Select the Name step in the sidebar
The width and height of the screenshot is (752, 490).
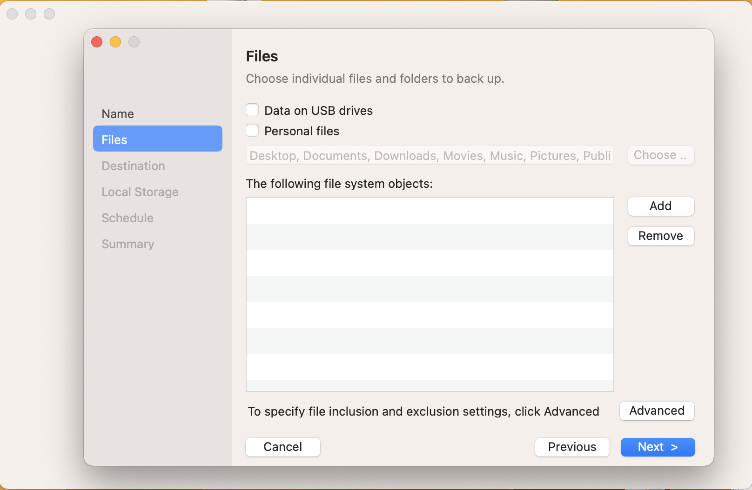(118, 114)
